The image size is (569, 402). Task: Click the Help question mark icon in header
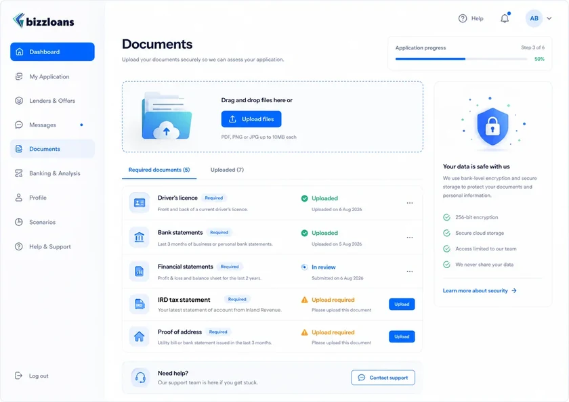click(462, 18)
